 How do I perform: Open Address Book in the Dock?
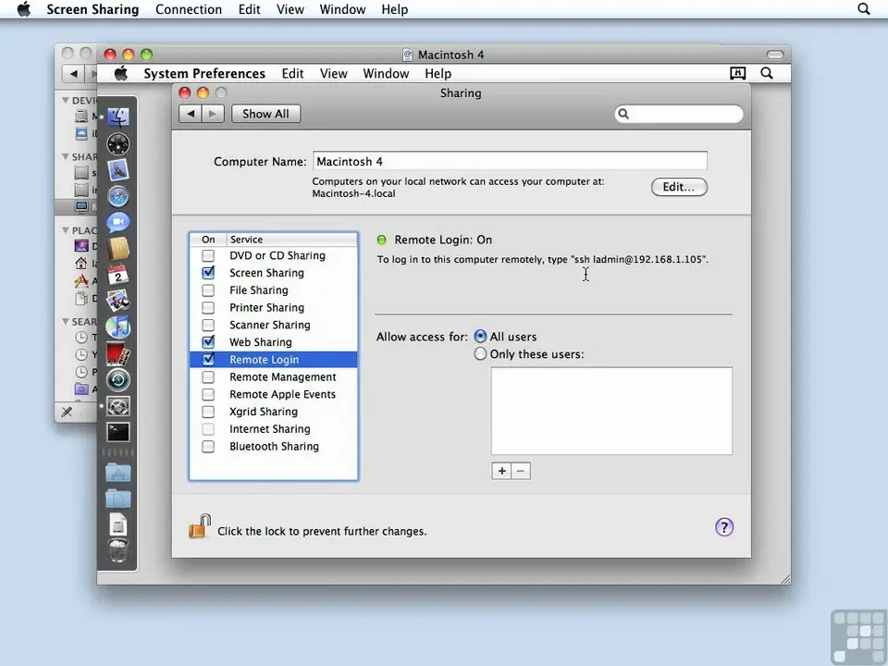(118, 249)
